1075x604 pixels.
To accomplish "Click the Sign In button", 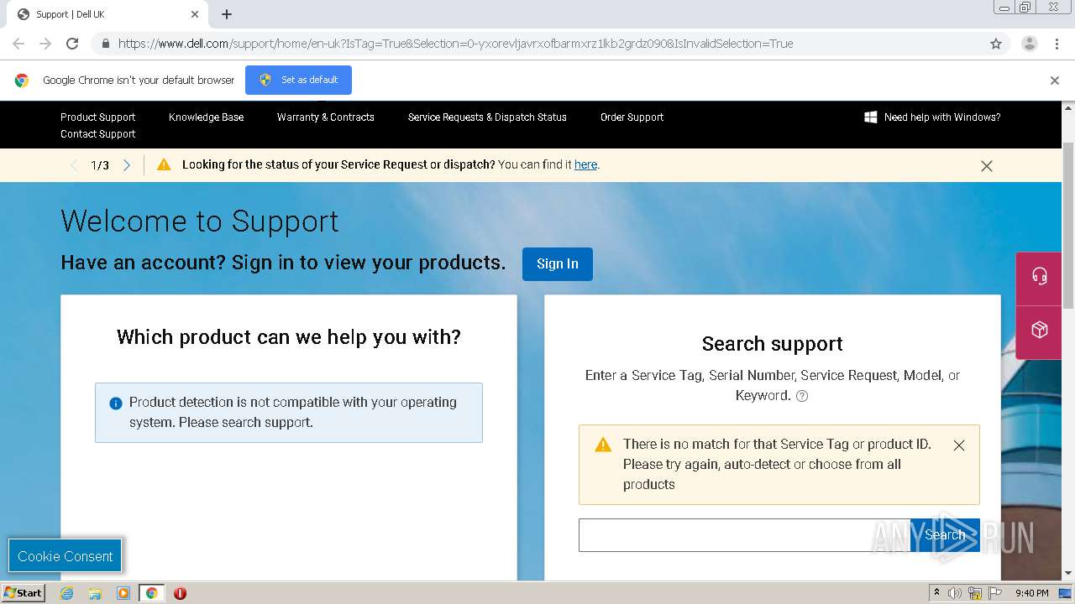I will 558,263.
